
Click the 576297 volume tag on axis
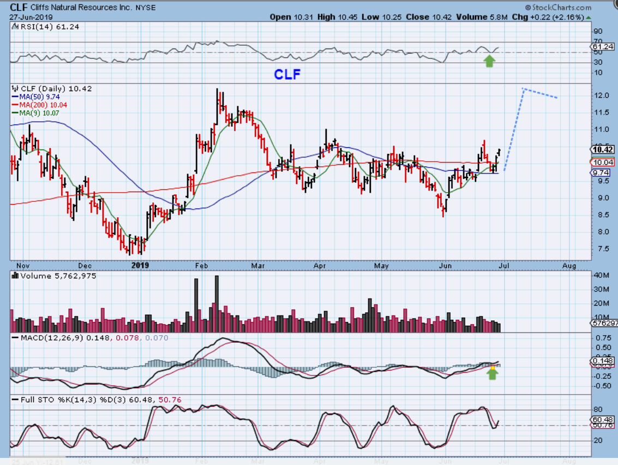pyautogui.click(x=604, y=323)
